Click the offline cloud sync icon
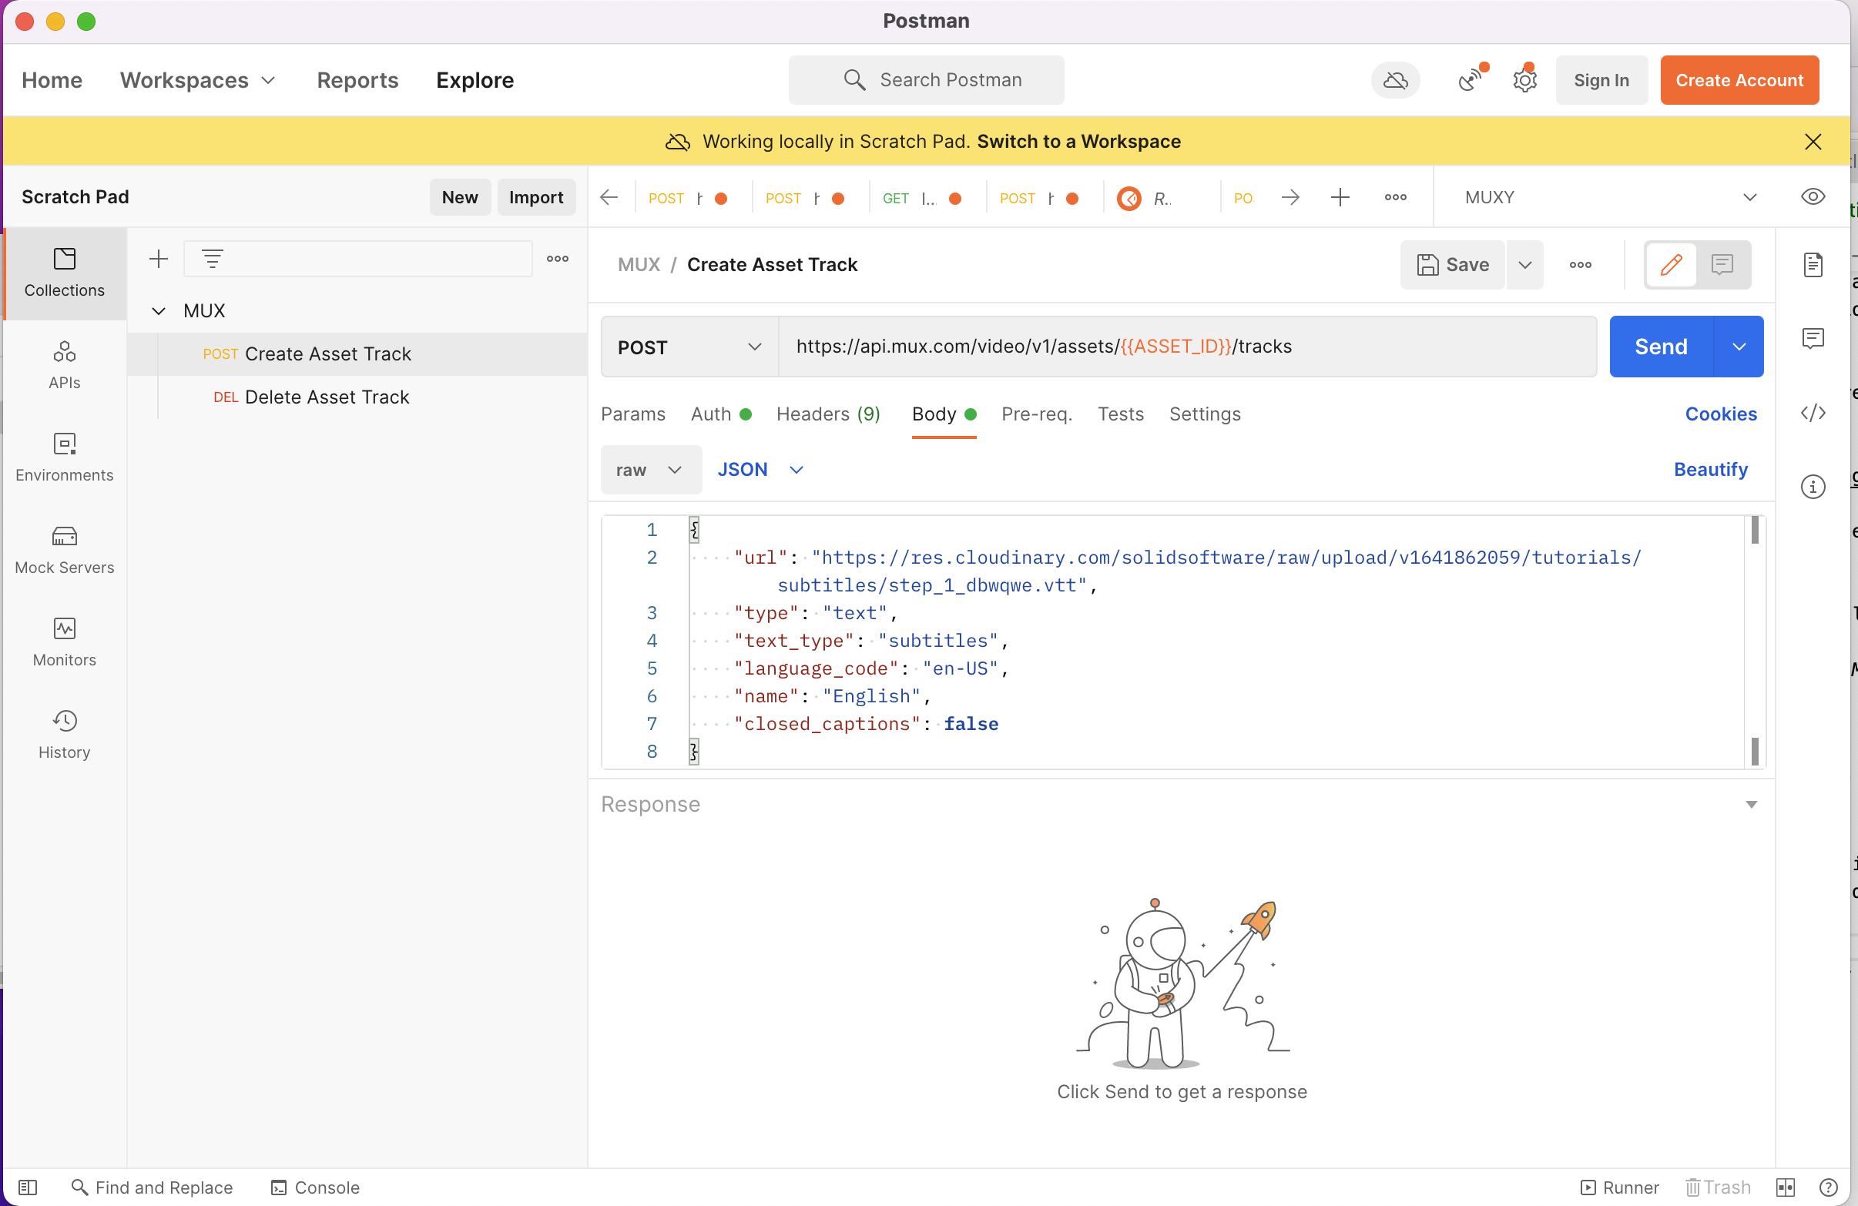This screenshot has width=1858, height=1206. pos(1395,79)
